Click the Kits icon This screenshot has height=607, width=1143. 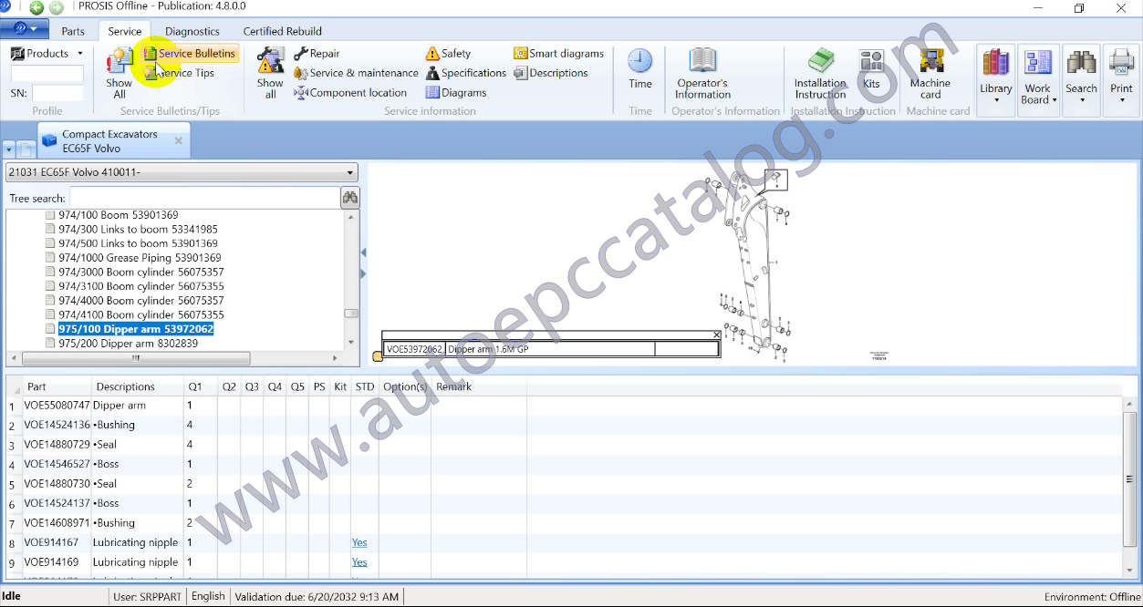point(871,62)
